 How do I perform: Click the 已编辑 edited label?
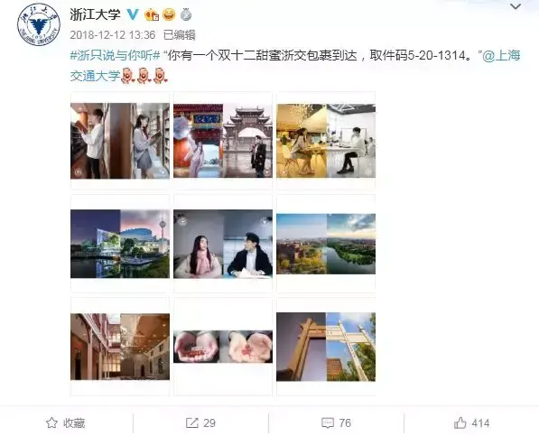coord(179,35)
